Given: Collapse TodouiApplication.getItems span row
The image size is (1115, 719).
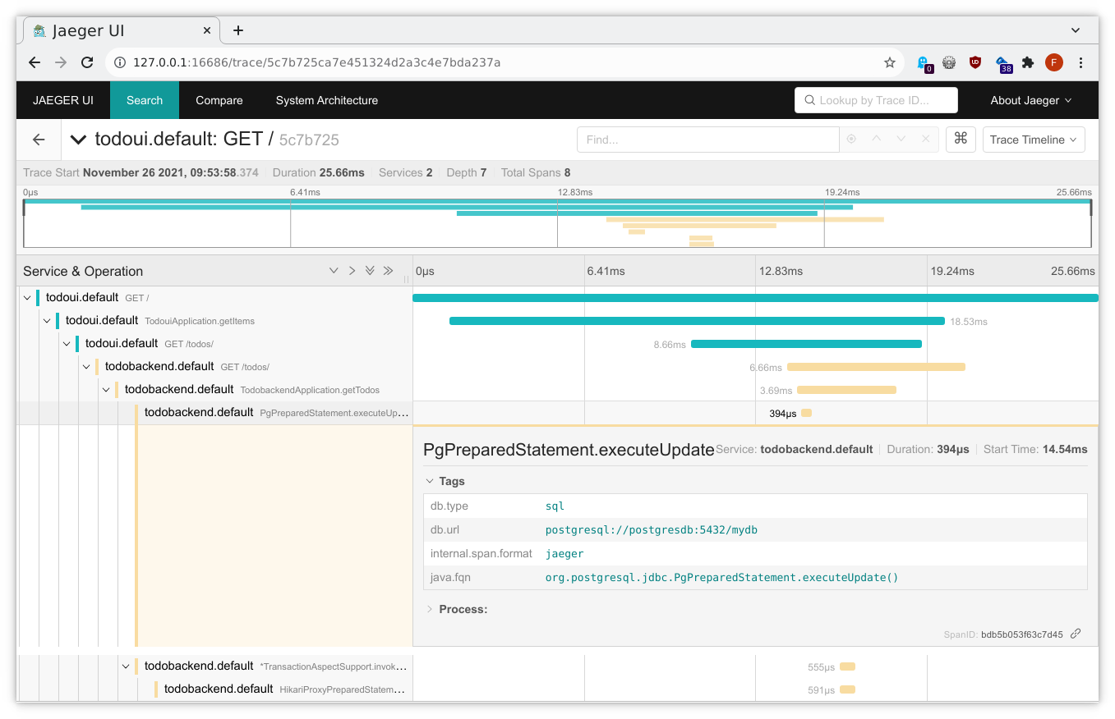Looking at the screenshot, I should click(x=47, y=321).
